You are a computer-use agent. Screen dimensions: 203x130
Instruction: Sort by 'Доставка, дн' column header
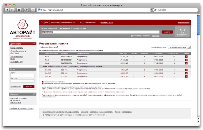point(173,53)
